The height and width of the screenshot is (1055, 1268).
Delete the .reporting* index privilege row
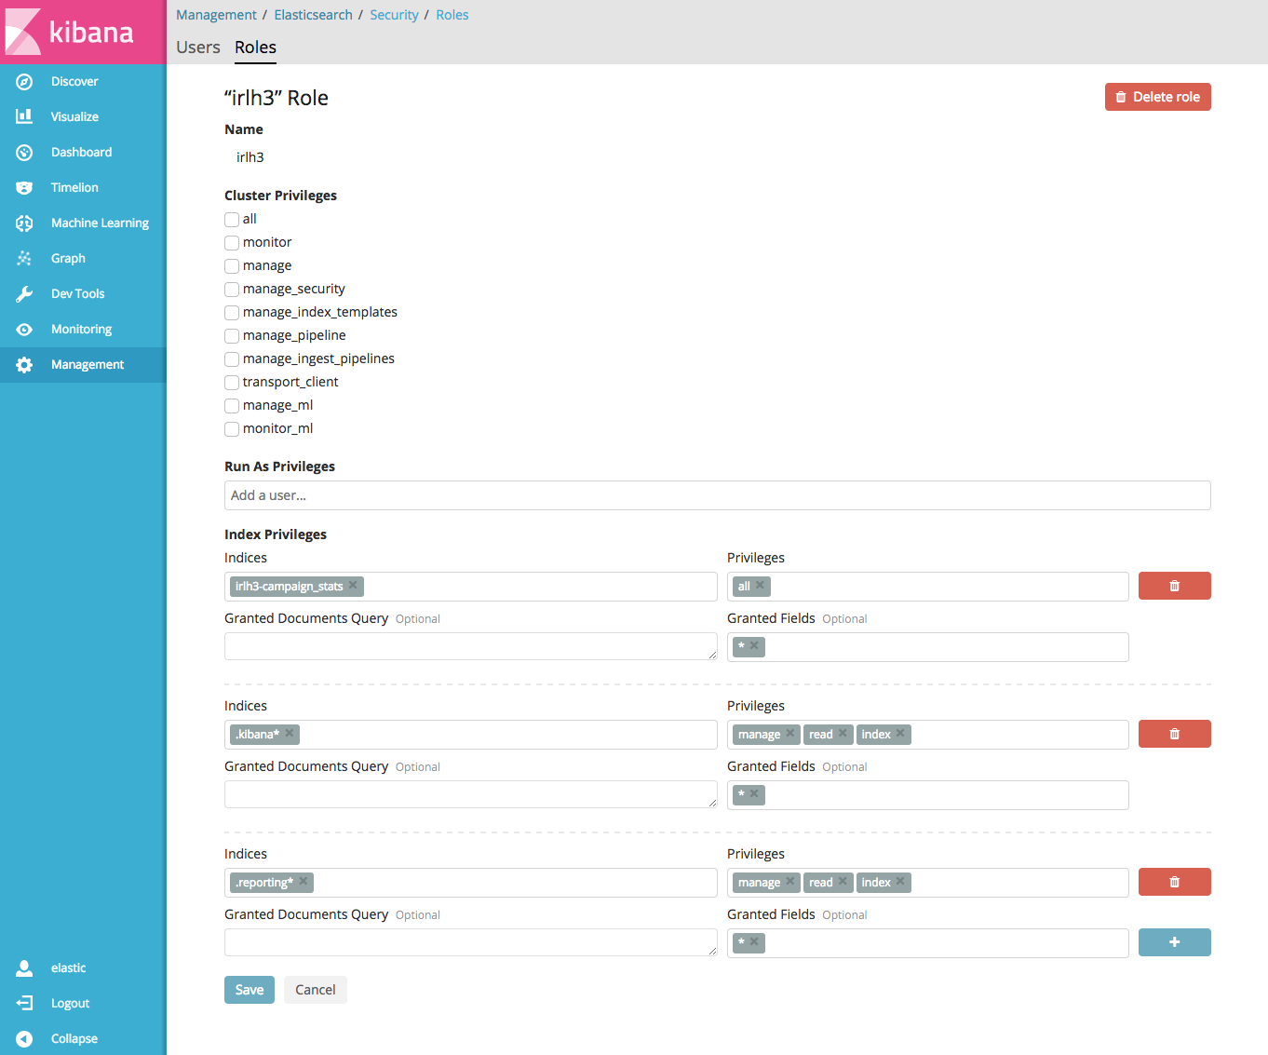point(1175,882)
